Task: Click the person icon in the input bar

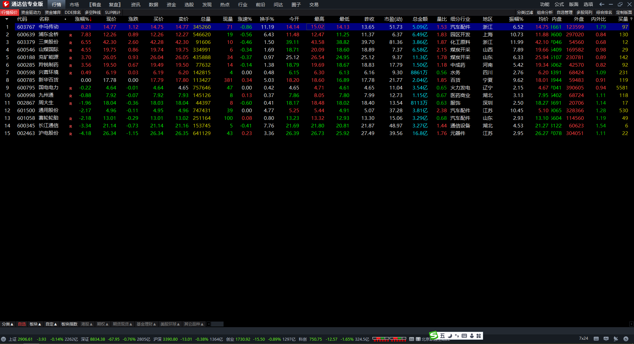Action: (x=472, y=336)
